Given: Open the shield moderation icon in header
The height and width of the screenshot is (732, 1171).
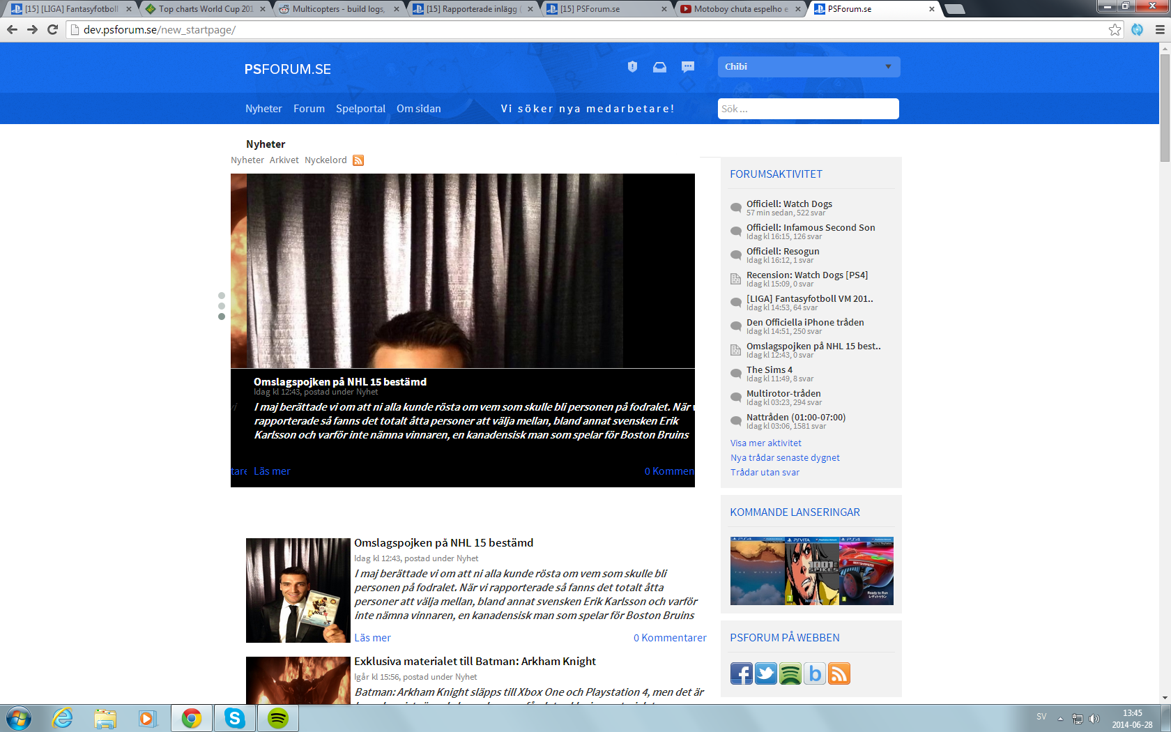Looking at the screenshot, I should [x=632, y=67].
